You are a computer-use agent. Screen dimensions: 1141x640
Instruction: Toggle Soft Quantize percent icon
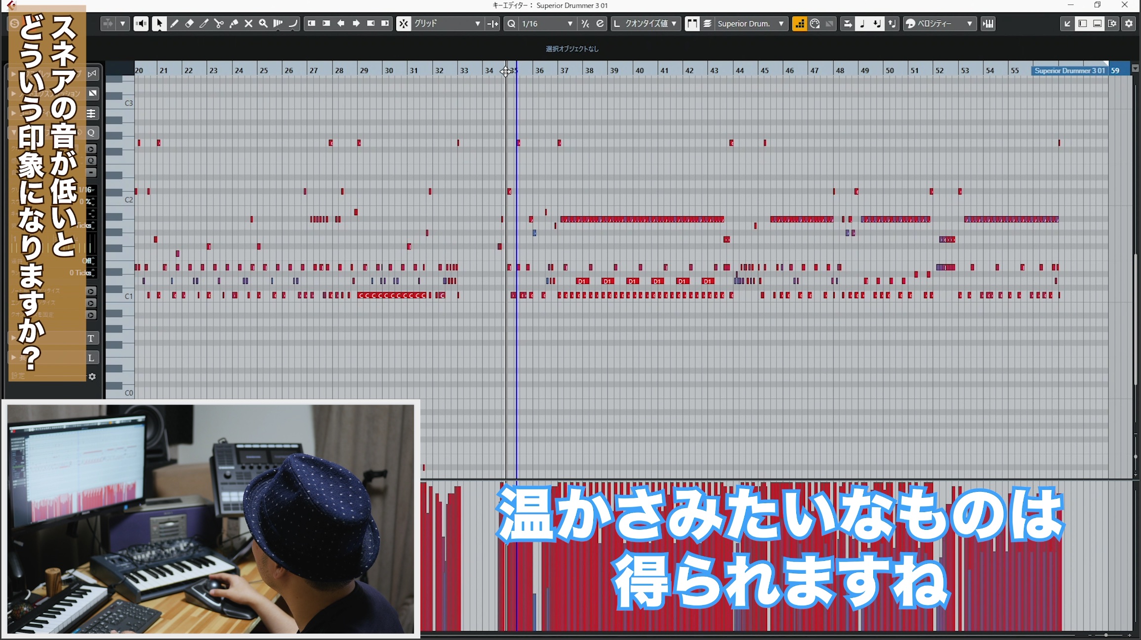[x=585, y=24]
